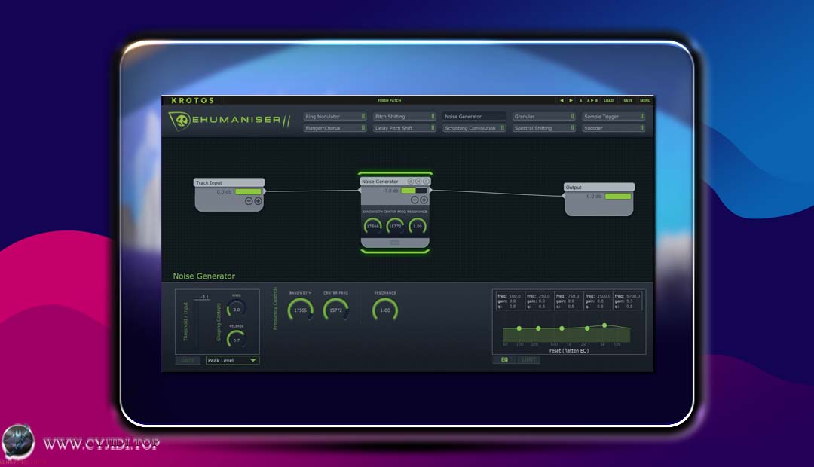Click reset (flatten EQ) link
The width and height of the screenshot is (814, 467).
coord(569,351)
